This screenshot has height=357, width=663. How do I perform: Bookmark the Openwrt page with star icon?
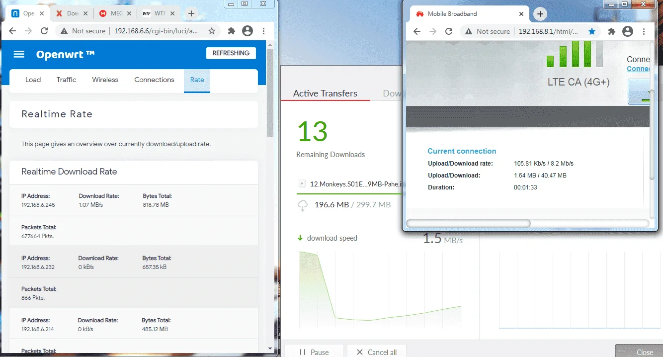pyautogui.click(x=212, y=31)
